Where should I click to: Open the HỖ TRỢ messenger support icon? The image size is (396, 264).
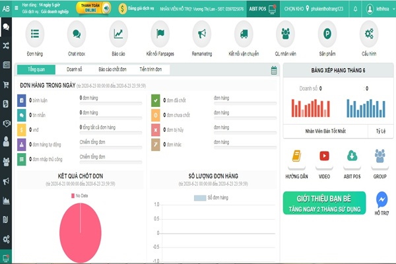coord(381,199)
